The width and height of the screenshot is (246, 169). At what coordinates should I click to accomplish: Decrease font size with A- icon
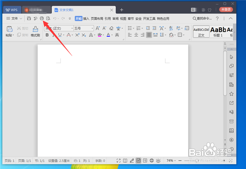[104, 28]
